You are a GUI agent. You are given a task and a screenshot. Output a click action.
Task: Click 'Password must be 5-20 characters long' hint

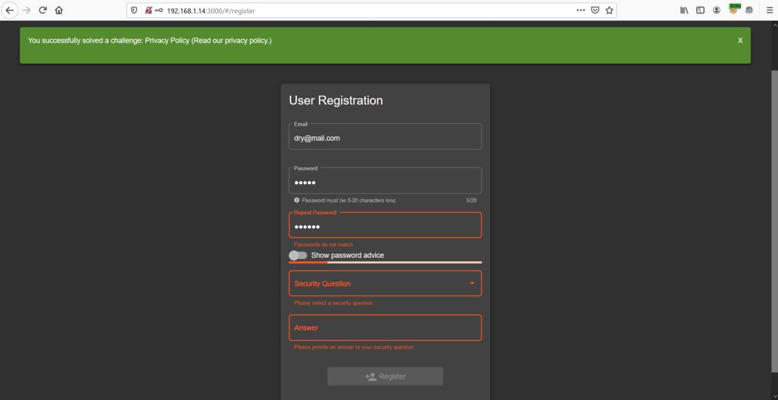click(x=349, y=201)
